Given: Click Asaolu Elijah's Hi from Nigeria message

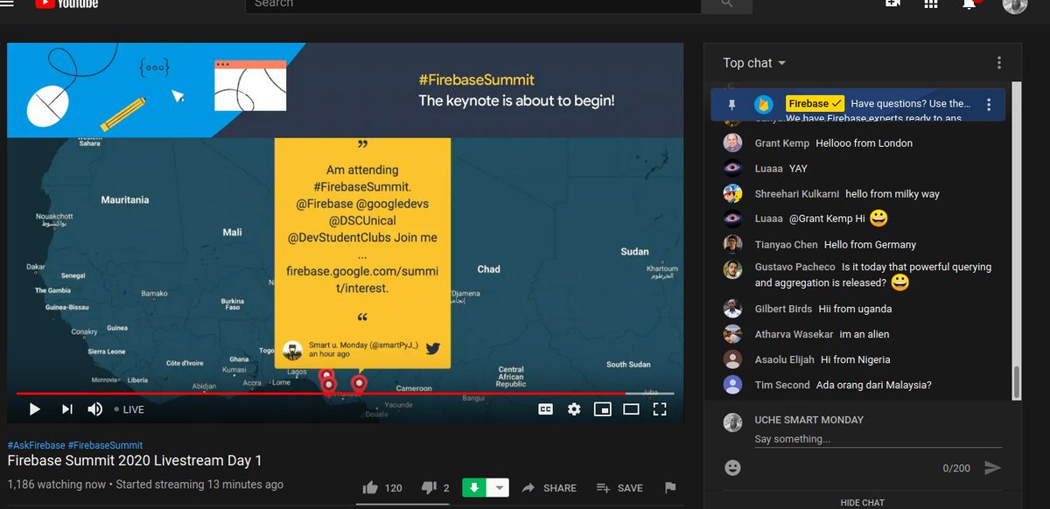Looking at the screenshot, I should click(x=856, y=359).
